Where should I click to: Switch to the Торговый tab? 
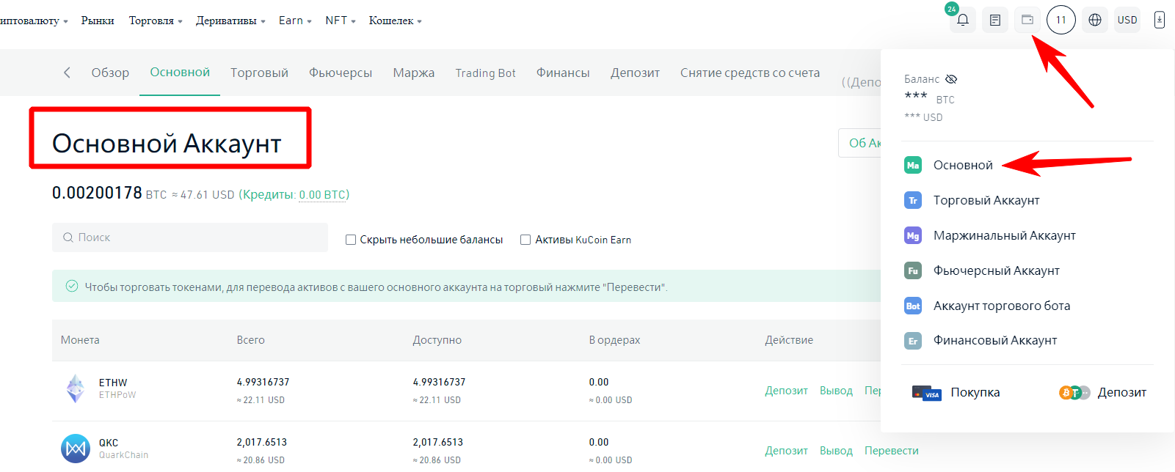(259, 73)
